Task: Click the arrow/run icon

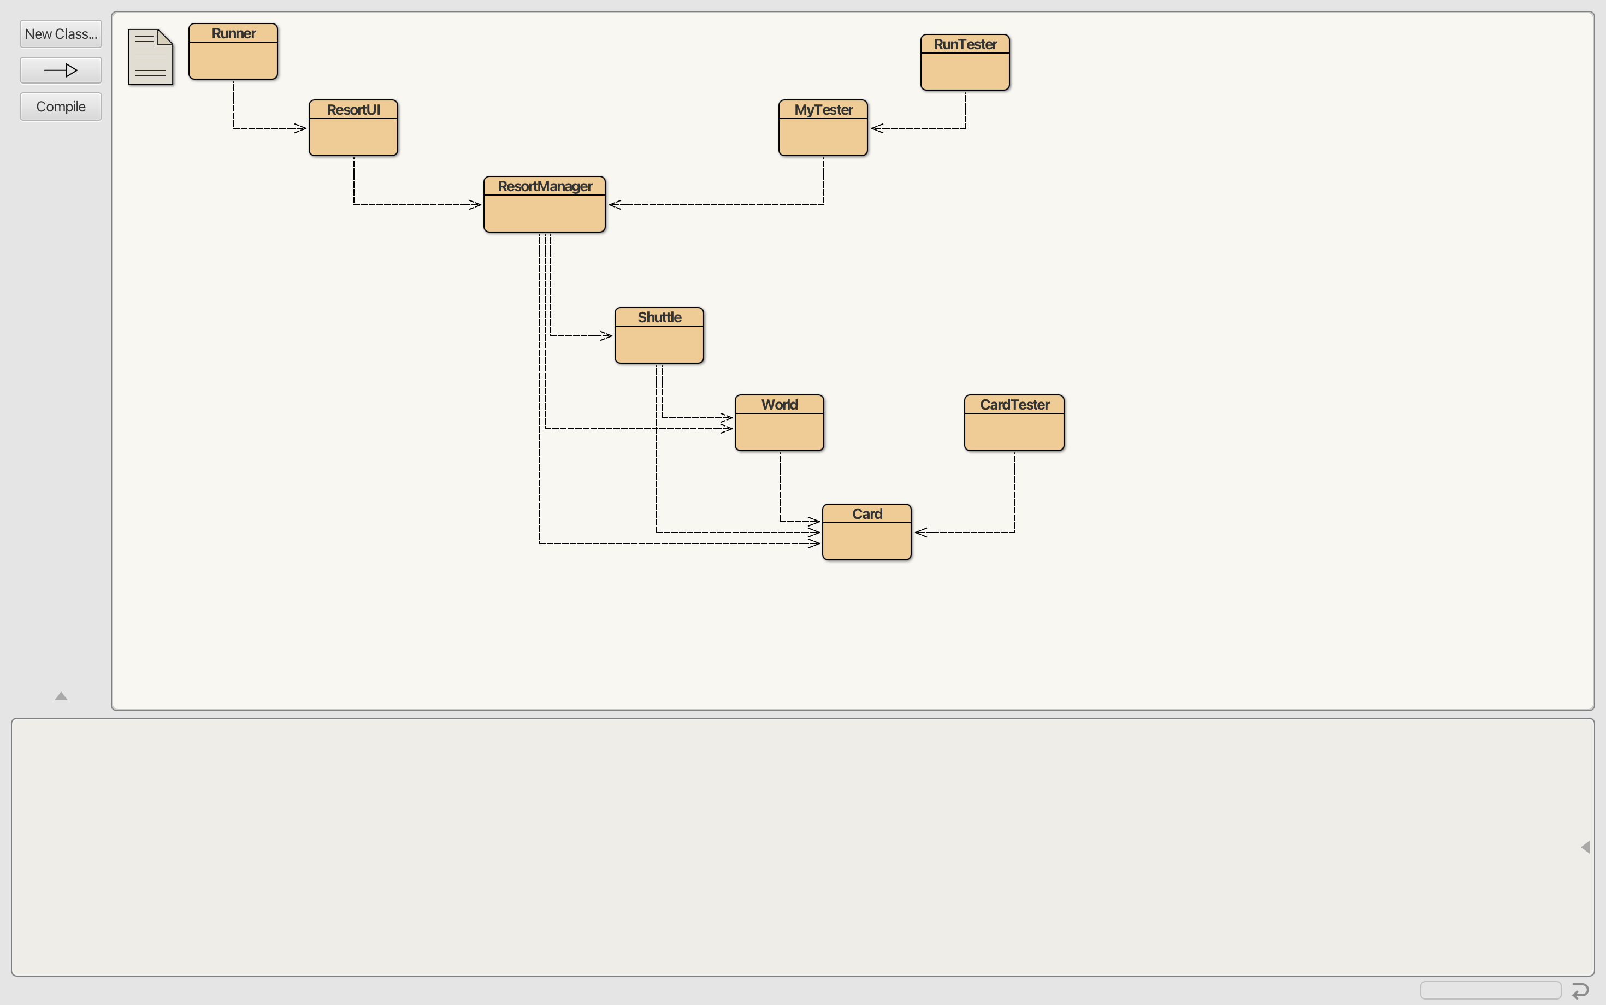Action: pyautogui.click(x=60, y=69)
